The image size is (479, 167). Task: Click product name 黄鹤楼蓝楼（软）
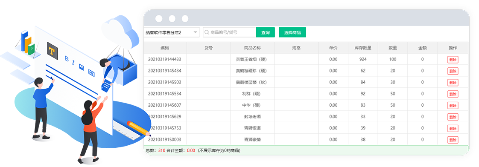click(252, 82)
